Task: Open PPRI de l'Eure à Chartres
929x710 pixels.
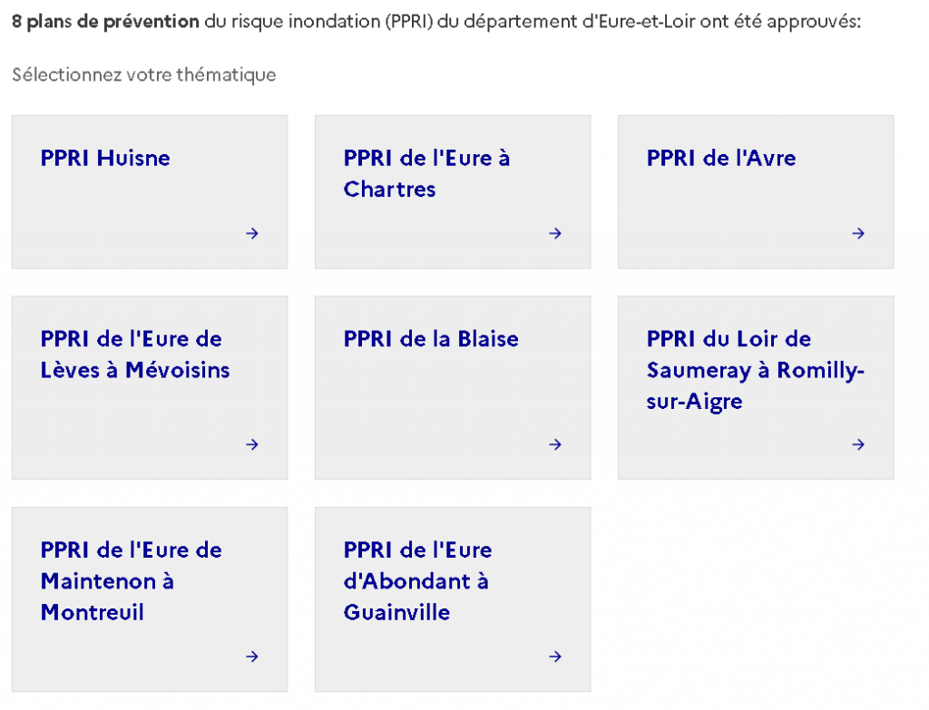Action: pyautogui.click(x=426, y=173)
